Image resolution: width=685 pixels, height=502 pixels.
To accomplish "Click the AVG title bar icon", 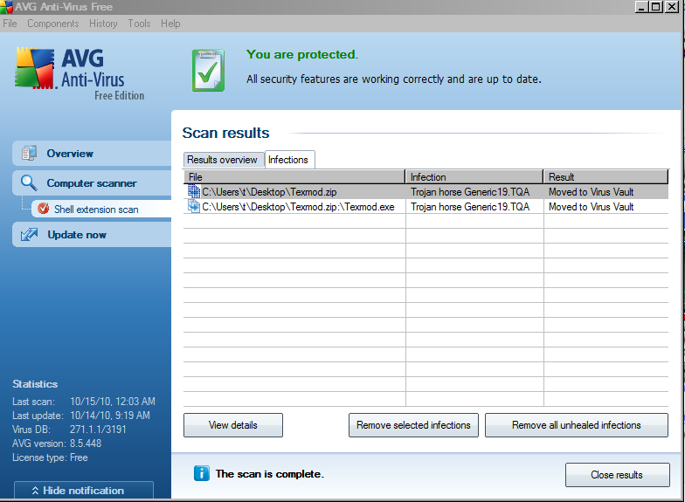I will pos(7,7).
